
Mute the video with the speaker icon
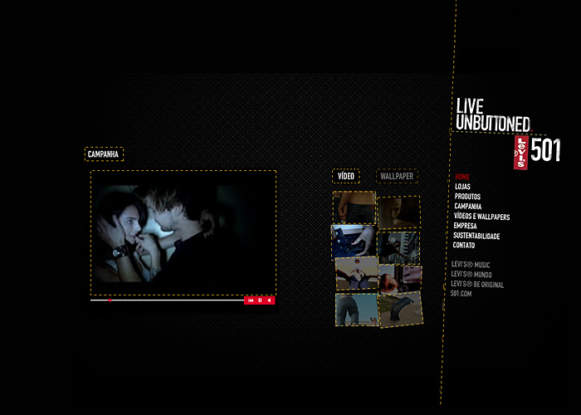pyautogui.click(x=270, y=300)
